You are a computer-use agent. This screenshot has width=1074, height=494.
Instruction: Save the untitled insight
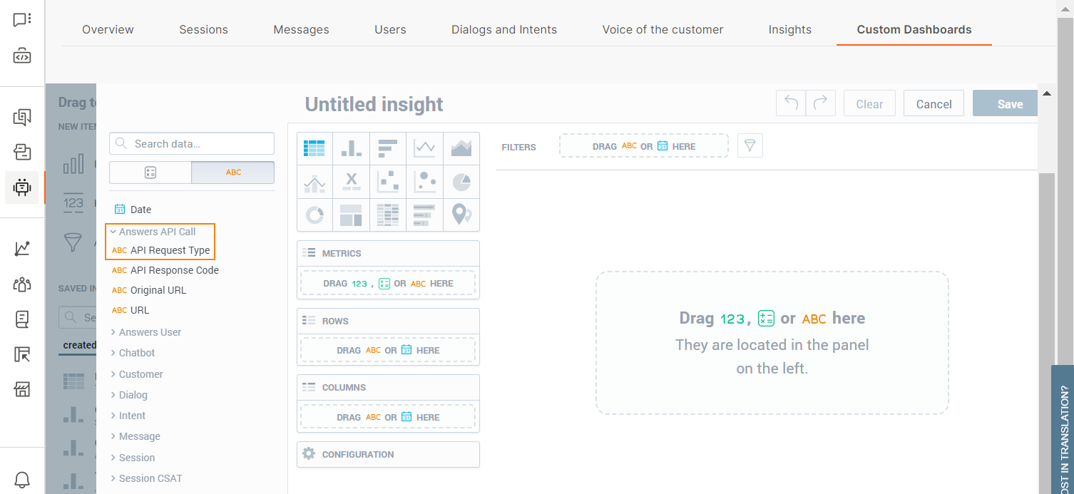click(1009, 104)
